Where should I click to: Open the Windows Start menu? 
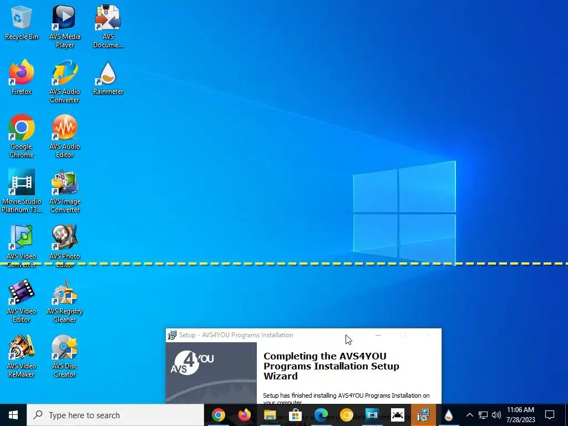point(13,415)
